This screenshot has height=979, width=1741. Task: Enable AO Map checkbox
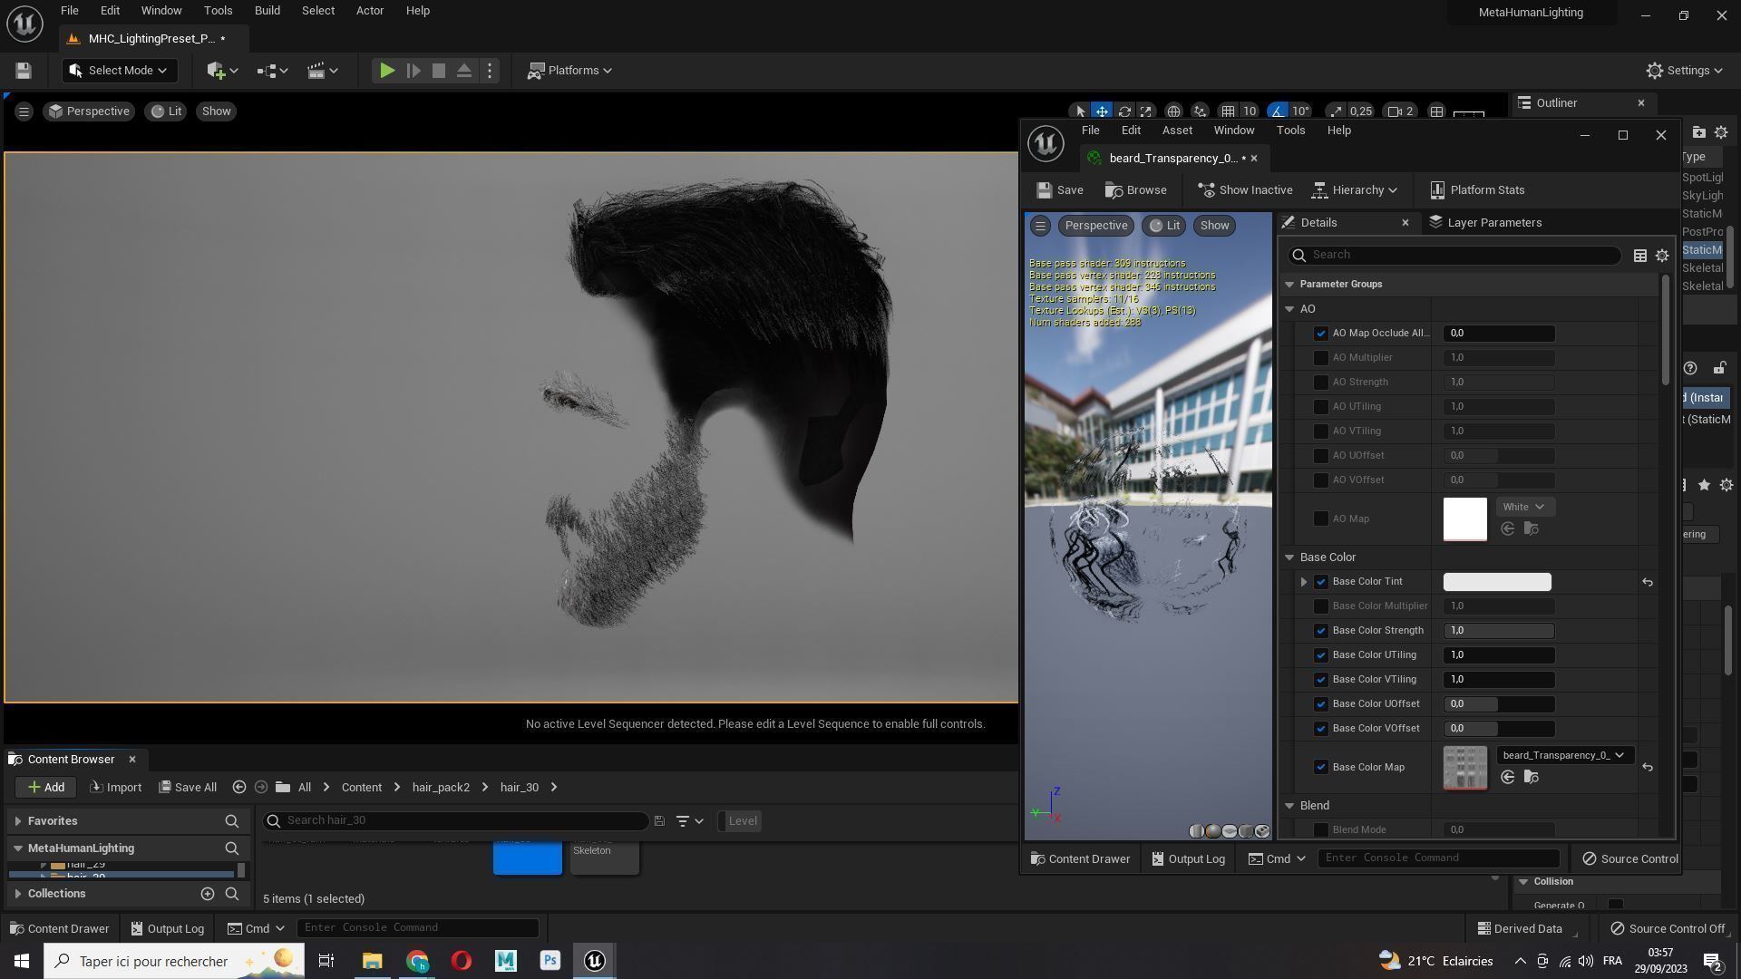[x=1321, y=519]
